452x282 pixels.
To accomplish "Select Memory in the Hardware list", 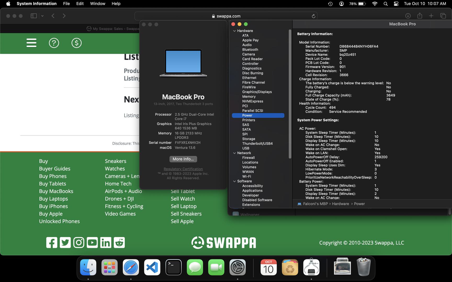I will pyautogui.click(x=249, y=97).
